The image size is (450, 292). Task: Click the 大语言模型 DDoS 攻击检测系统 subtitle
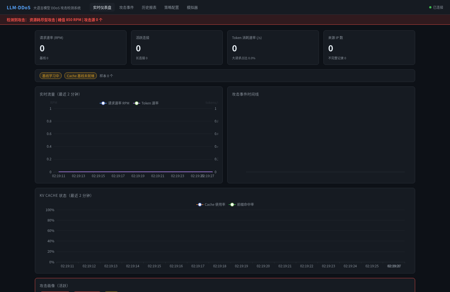[x=57, y=8]
